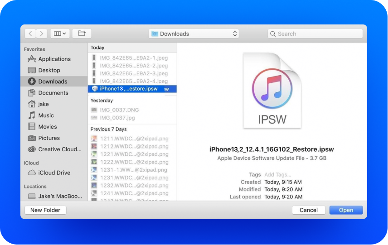Select 1231.WWDC...@2xipad.png file
388x245 pixels.
[x=132, y=178]
